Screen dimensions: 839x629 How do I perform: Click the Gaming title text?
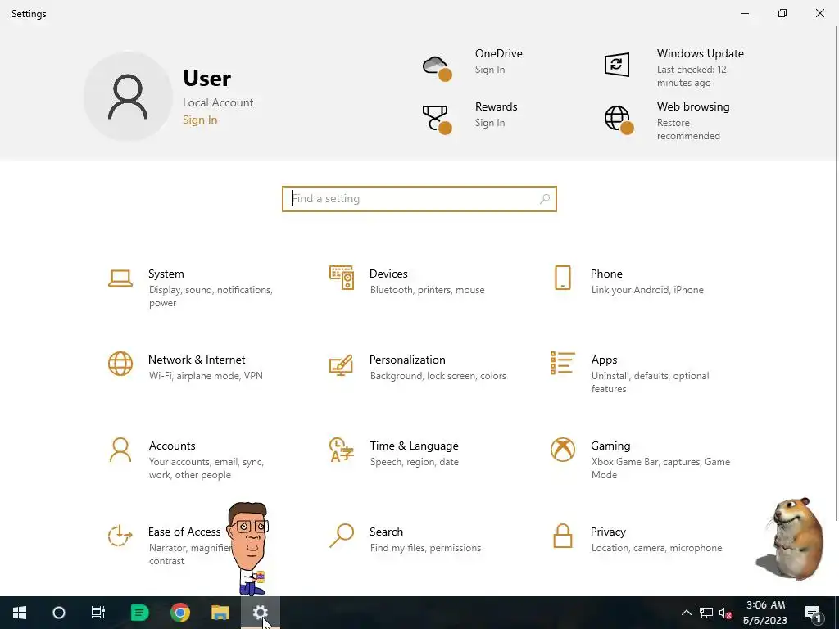pyautogui.click(x=610, y=446)
